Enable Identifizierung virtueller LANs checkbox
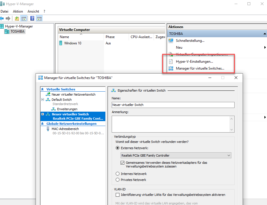The width and height of the screenshot is (267, 205). tap(117, 195)
